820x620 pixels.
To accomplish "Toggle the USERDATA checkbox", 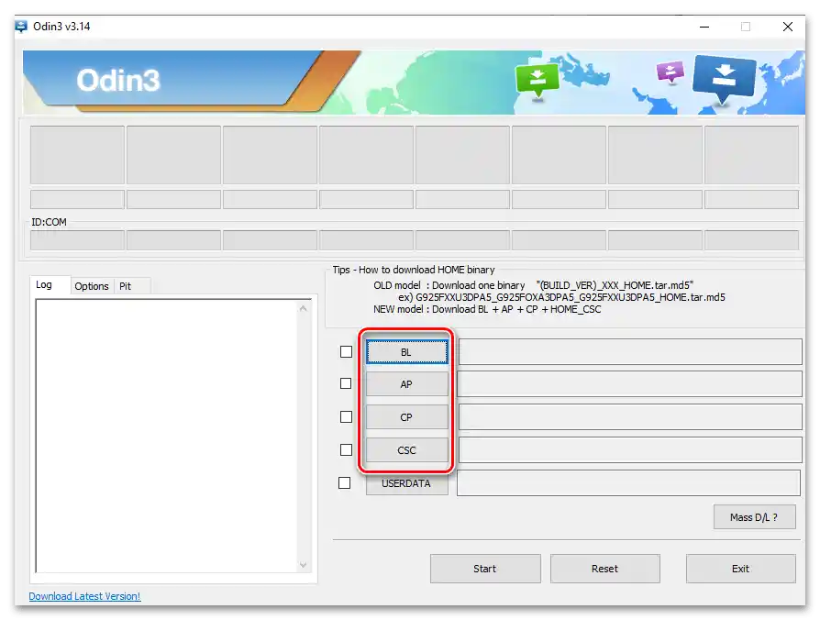I will 345,483.
